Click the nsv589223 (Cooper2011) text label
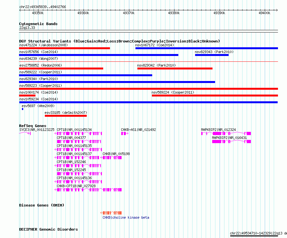This screenshot has height=238, width=287. pyautogui.click(x=41, y=86)
